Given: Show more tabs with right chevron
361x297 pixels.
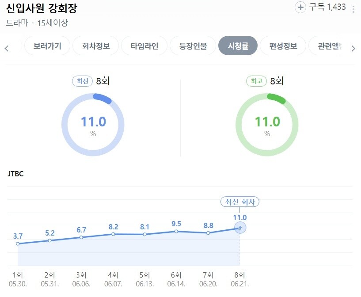Looking at the screenshot, I should coord(353,48).
